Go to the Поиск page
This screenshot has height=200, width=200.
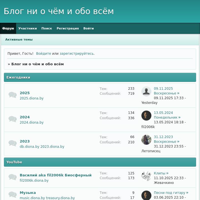[x=47, y=28]
